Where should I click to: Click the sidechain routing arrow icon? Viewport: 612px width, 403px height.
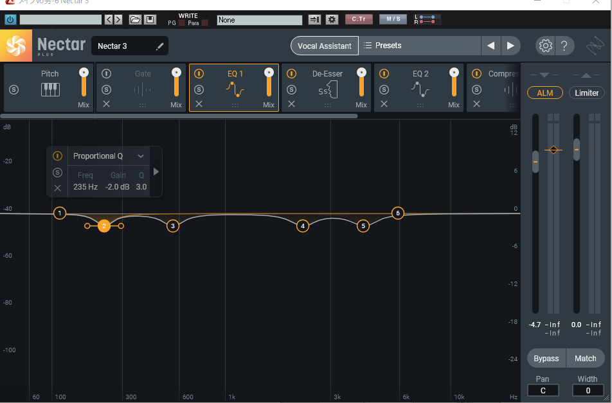pos(314,19)
